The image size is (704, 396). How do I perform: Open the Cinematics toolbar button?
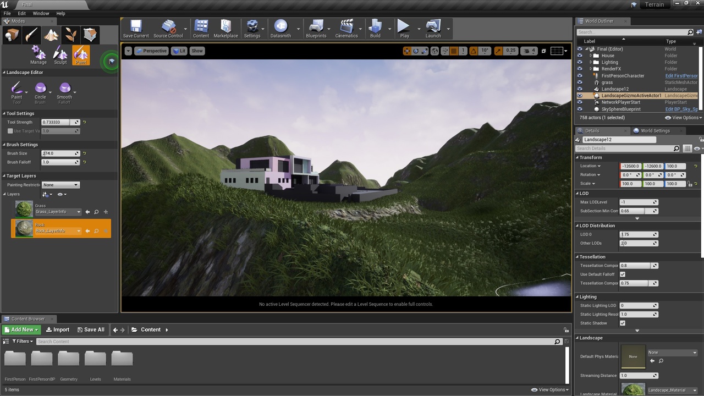(346, 29)
